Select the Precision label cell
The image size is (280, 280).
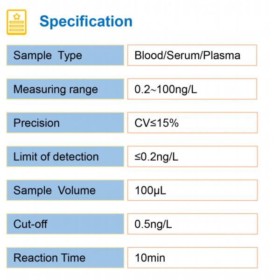(65, 123)
